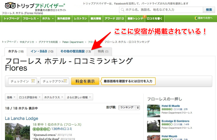Go to トップページ in green navigation bar
Viewport: 217px width, 140px height.
point(12,18)
